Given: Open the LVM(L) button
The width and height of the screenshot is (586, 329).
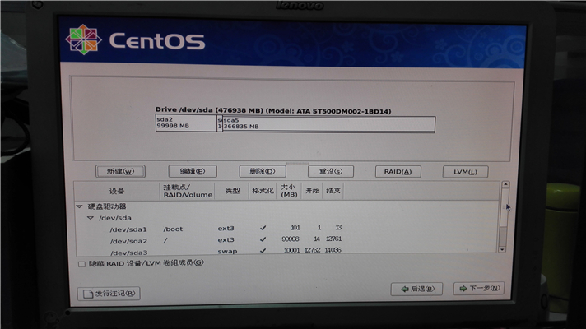Looking at the screenshot, I should [465, 172].
